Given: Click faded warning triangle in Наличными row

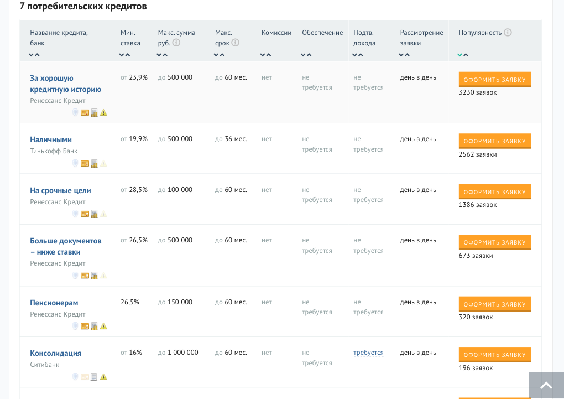Looking at the screenshot, I should click(x=103, y=164).
